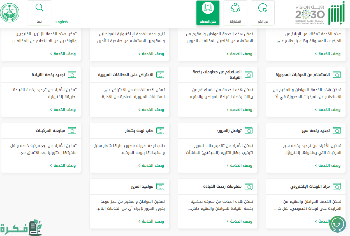Open the الاستعلام عن المركبات المحجوزة service title
Viewport: 350px width, 236px height.
303,75
